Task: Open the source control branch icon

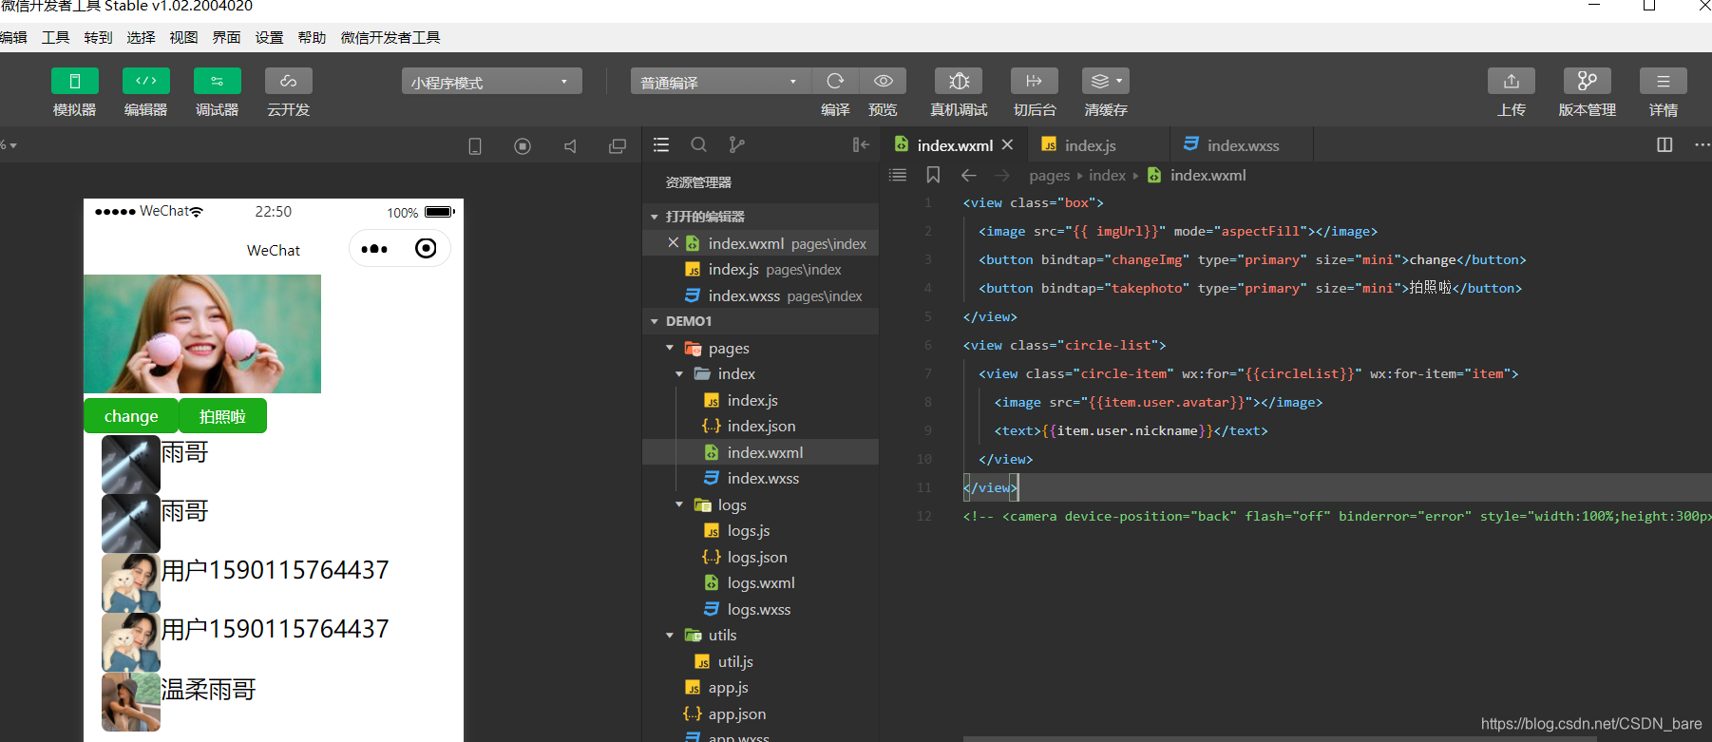Action: pos(736,145)
